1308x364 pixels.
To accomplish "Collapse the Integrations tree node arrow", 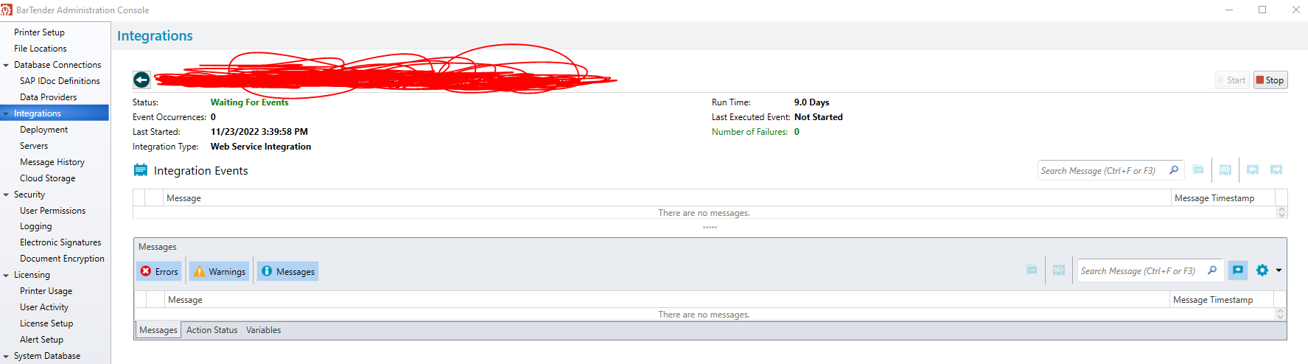I will coord(6,113).
